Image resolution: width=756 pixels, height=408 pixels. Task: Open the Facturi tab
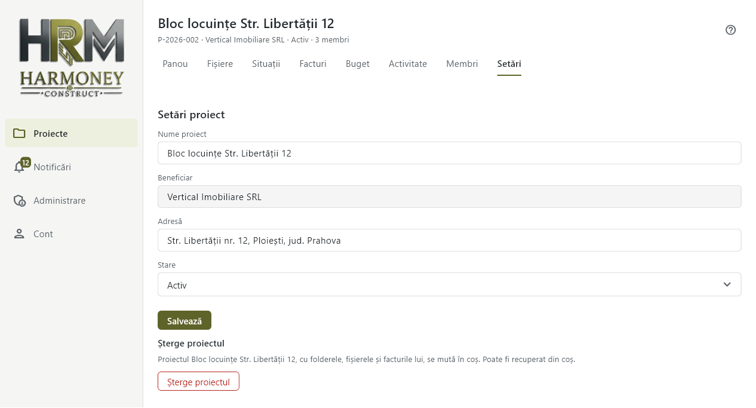point(313,64)
